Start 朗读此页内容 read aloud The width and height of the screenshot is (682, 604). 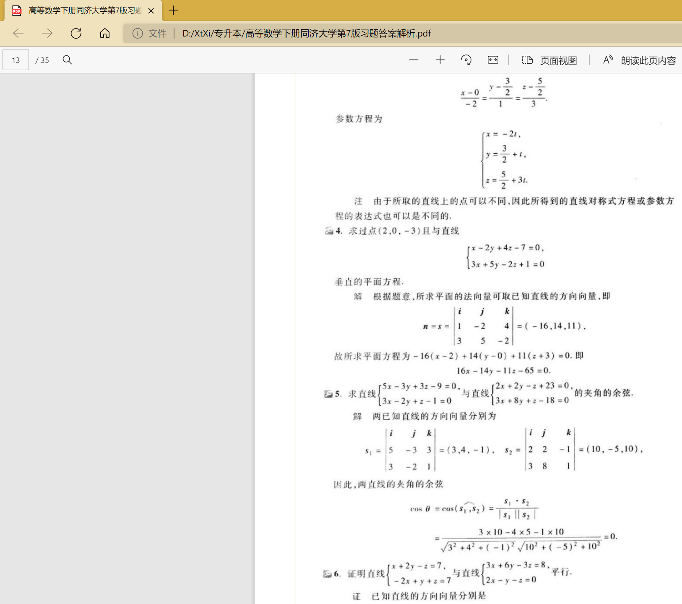639,60
